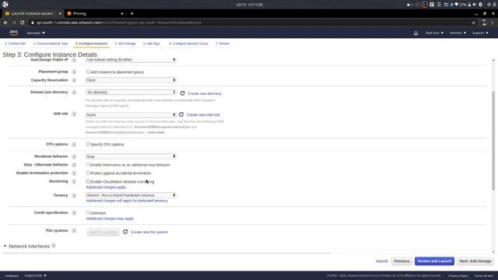
Task: Check the Unlimited credit specification box
Action: 88,212
